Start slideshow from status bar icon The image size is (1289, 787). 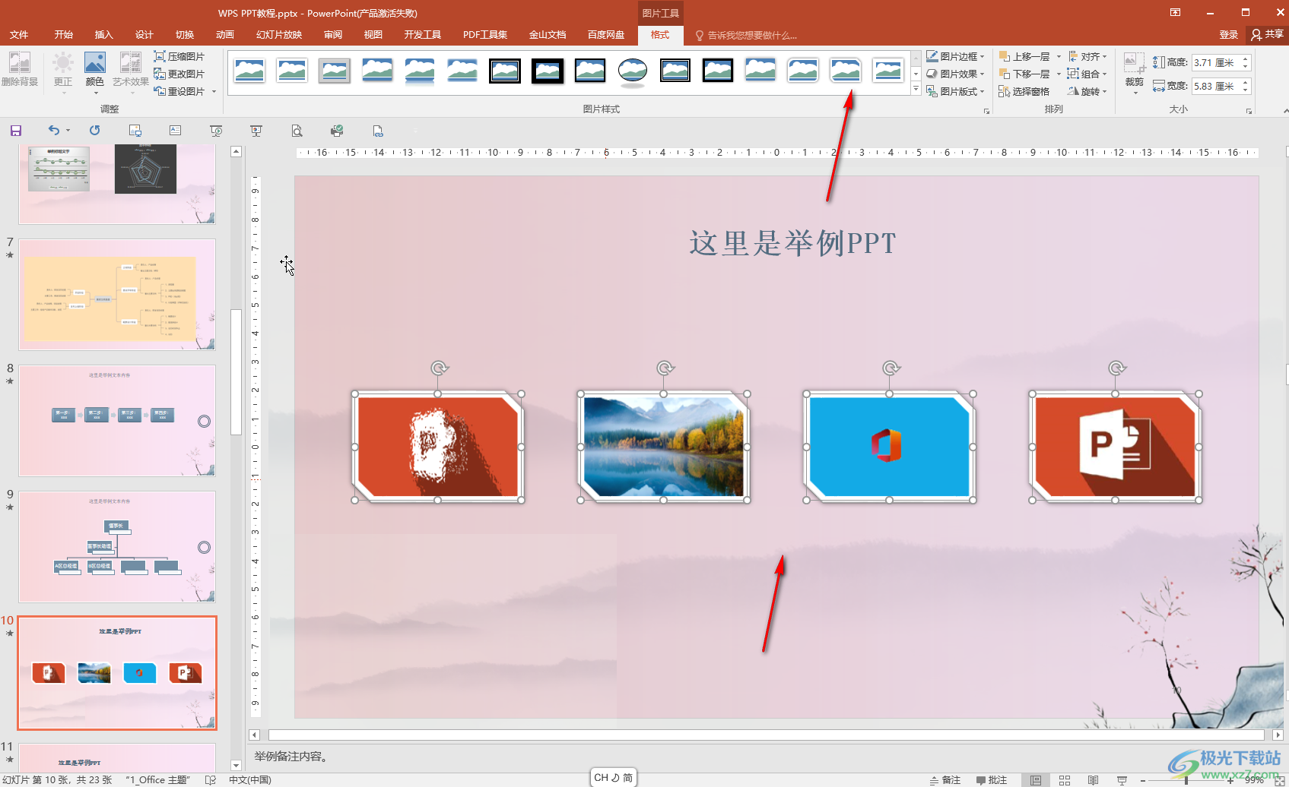(x=1122, y=780)
